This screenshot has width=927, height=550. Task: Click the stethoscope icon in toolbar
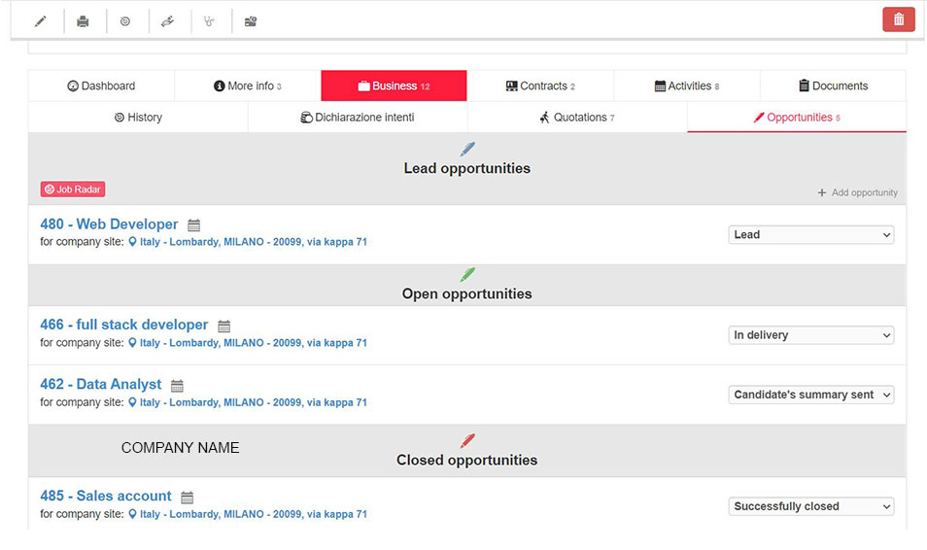tap(209, 21)
